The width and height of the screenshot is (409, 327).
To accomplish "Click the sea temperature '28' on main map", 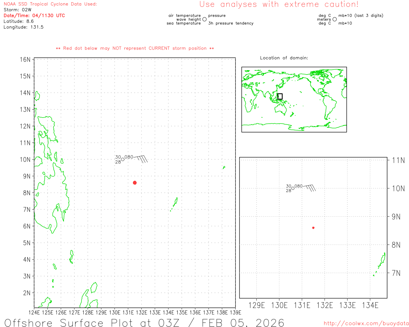I will pyautogui.click(x=118, y=162).
